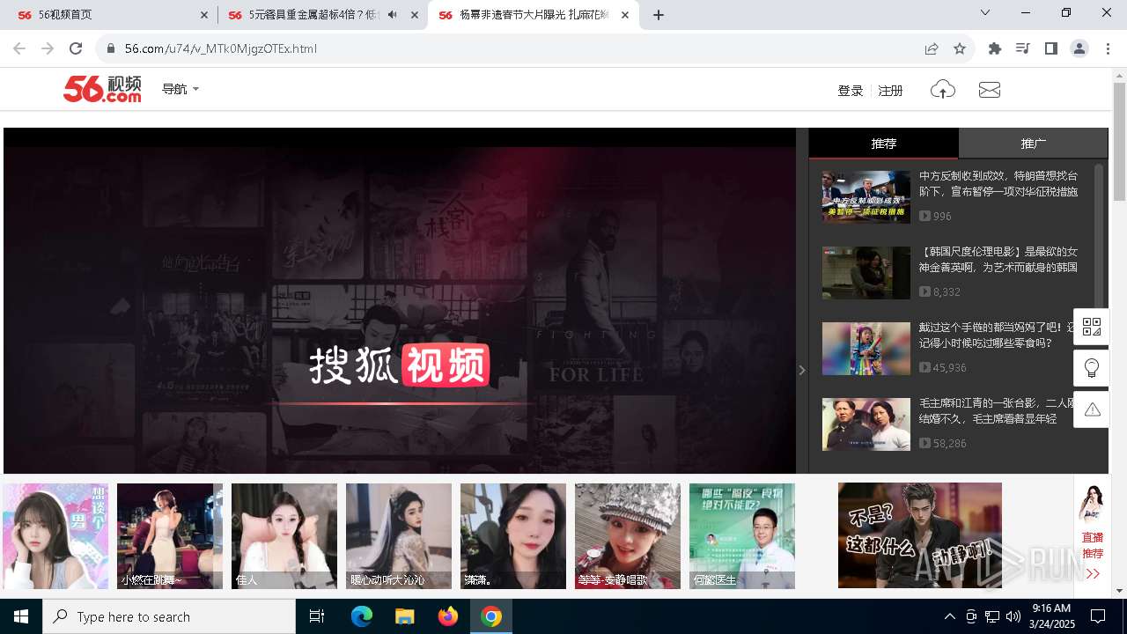The height and width of the screenshot is (634, 1127).
Task: Open 等等-安静唱歌 live thumbnail
Action: point(628,535)
